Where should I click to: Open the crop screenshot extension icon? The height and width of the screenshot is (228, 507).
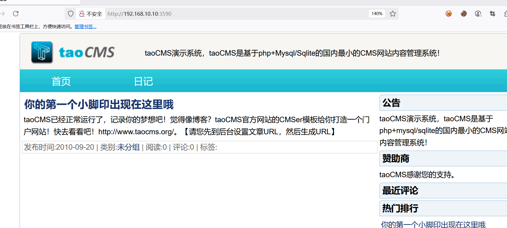[492, 14]
